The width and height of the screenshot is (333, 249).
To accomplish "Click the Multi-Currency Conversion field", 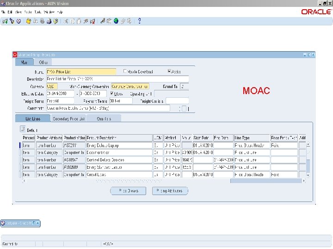I will pos(130,86).
